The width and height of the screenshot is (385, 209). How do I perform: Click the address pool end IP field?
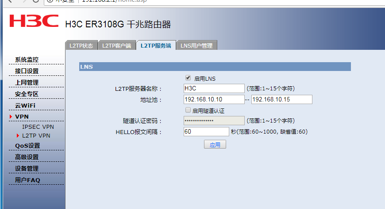[281, 99]
